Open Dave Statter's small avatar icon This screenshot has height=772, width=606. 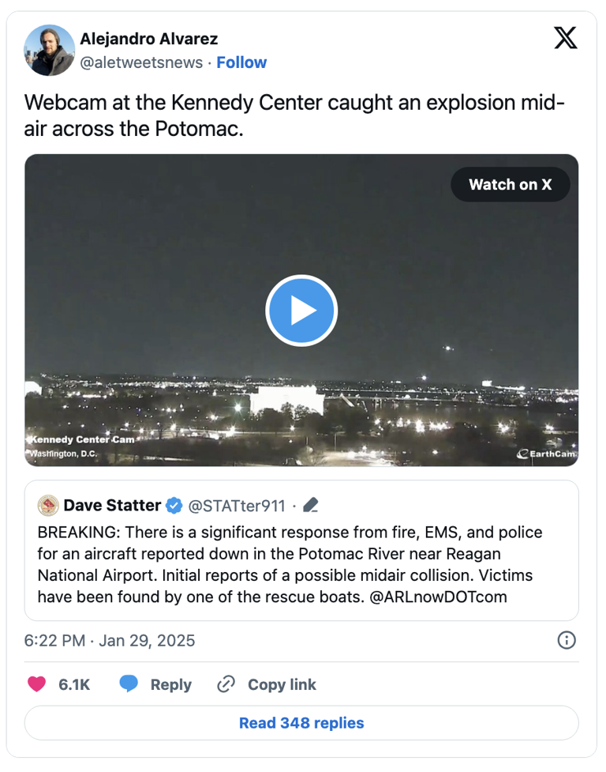coord(49,505)
